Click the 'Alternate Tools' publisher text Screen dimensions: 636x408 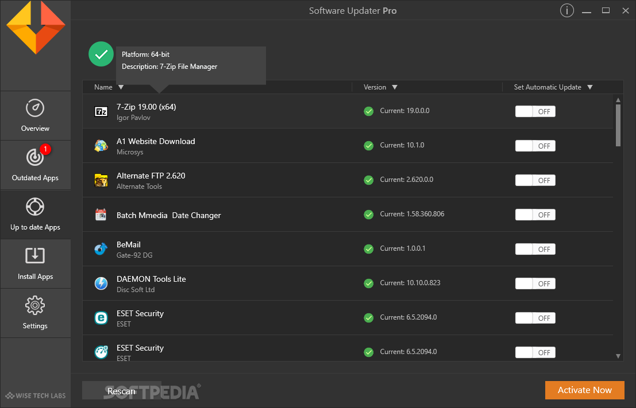139,186
